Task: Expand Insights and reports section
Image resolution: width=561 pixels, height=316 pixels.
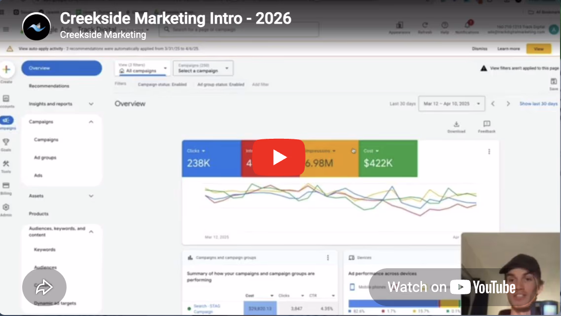Action: tap(91, 104)
